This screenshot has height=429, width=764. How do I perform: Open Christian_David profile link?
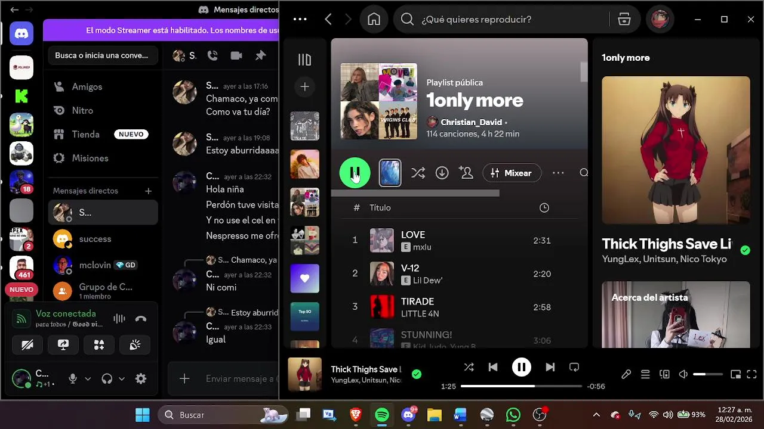(471, 122)
